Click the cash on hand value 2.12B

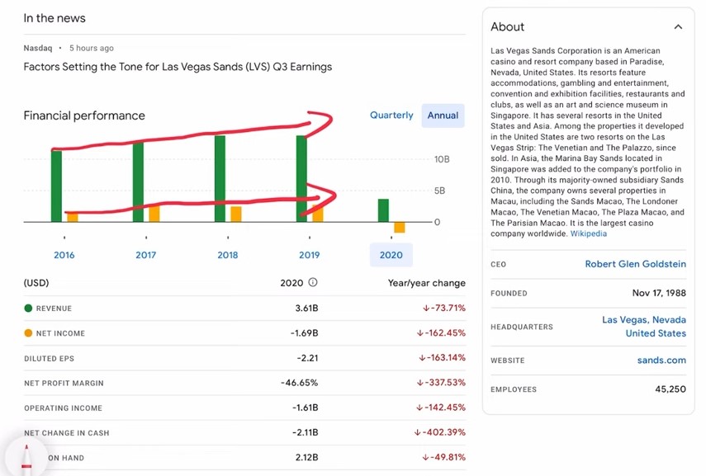306,458
